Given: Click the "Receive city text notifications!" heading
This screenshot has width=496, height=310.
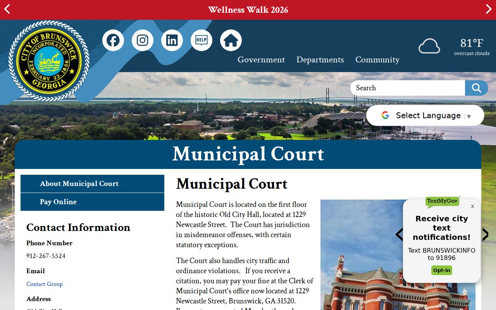Looking at the screenshot, I should [x=442, y=228].
